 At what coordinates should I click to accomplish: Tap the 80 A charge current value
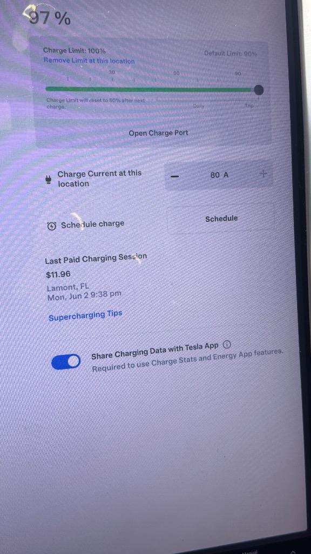(219, 175)
